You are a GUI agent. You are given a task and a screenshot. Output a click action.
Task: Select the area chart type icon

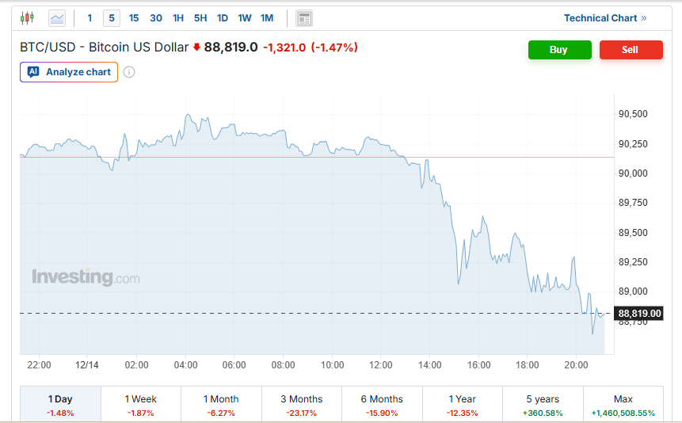pos(57,17)
